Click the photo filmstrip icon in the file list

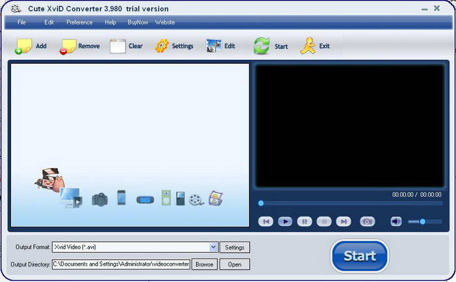tap(216, 198)
